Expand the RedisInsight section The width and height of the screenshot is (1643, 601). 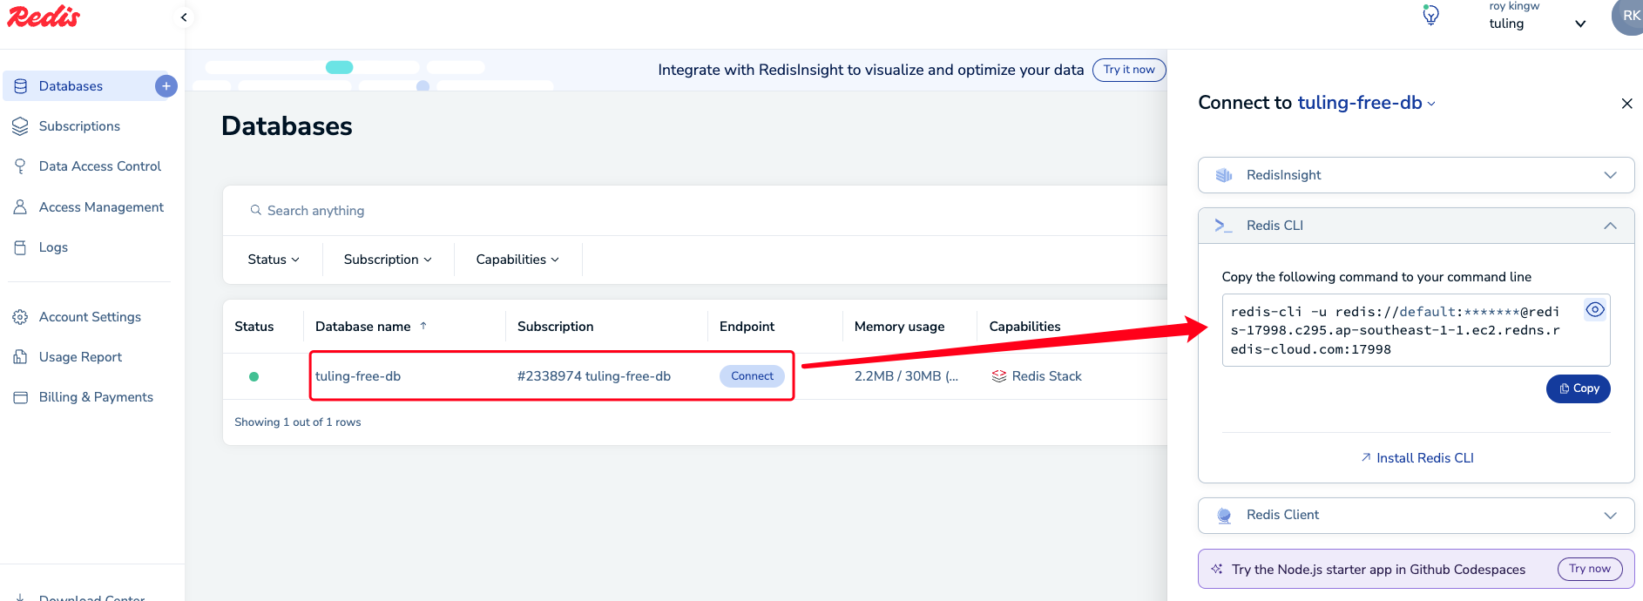point(1610,175)
